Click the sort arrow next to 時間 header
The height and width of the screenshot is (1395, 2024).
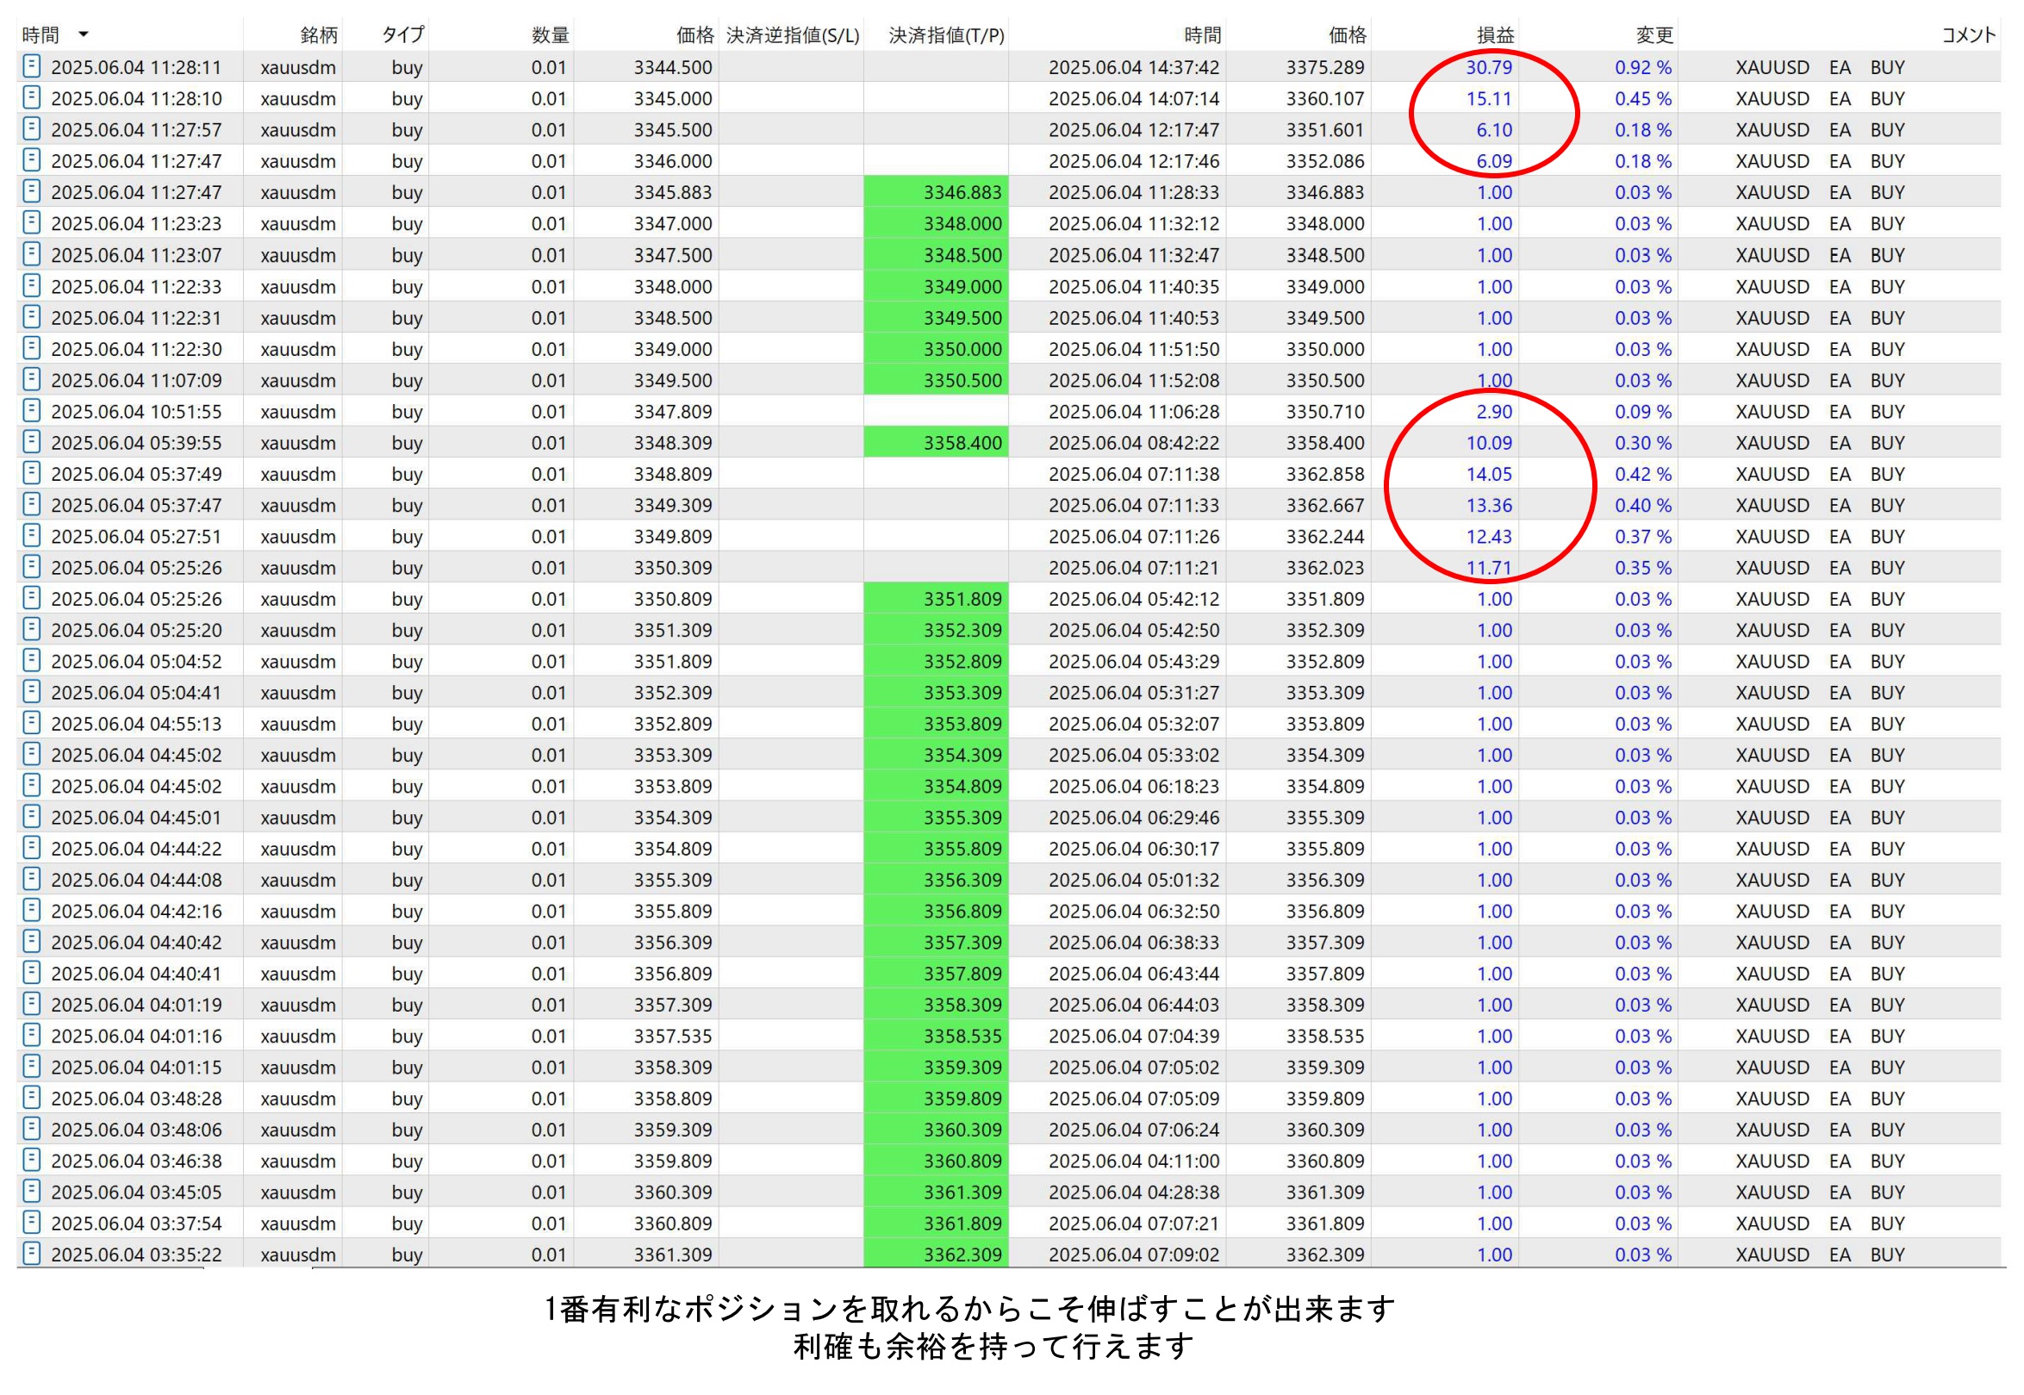tap(84, 35)
